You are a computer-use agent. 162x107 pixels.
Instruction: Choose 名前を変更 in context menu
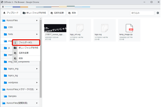[26, 53]
